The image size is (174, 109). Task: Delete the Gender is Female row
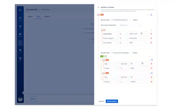[151, 82]
